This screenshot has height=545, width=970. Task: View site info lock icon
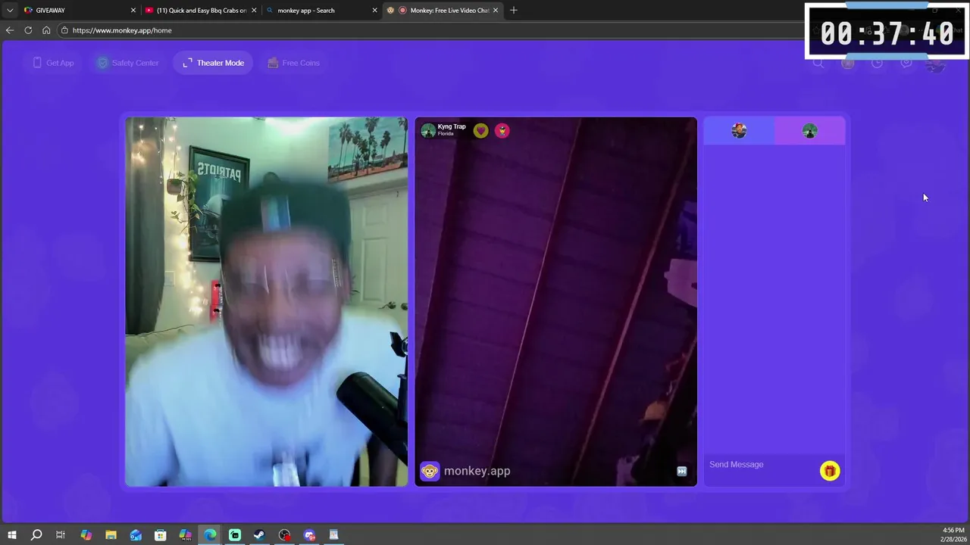point(65,30)
